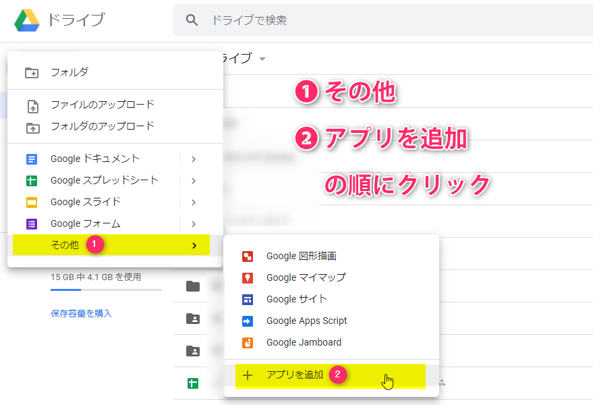Open the マイドライブ dropdown arrow
Screen dimensions: 593x405
pos(262,59)
